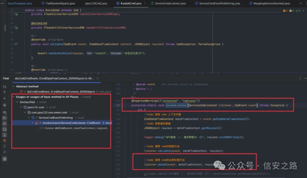Switch to TaskSystemQuartz.java tab

pyautogui.click(x=58, y=3)
